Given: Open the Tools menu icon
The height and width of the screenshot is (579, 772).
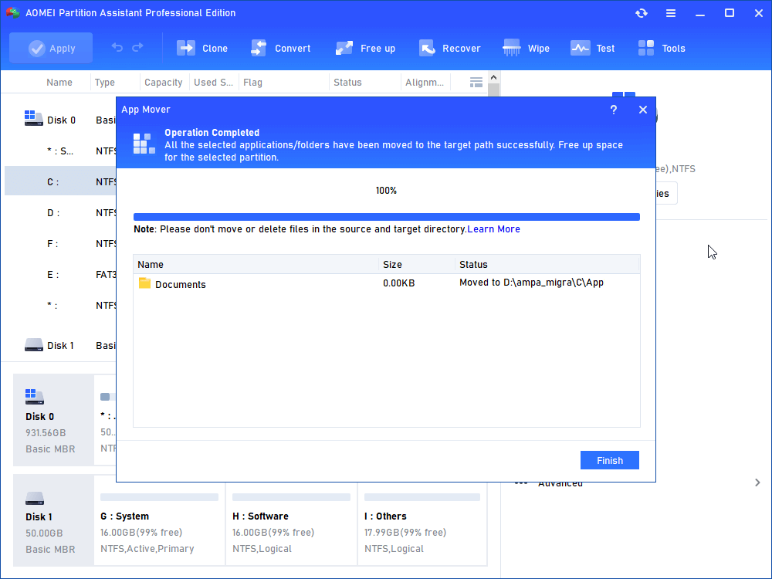Looking at the screenshot, I should click(646, 48).
